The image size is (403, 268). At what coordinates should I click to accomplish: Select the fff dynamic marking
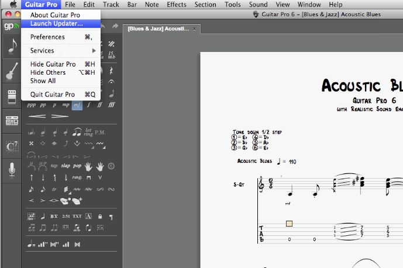click(x=111, y=105)
